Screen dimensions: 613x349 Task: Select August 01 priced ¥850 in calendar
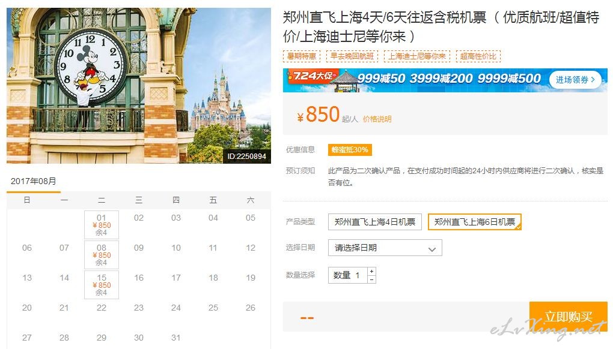[102, 225]
